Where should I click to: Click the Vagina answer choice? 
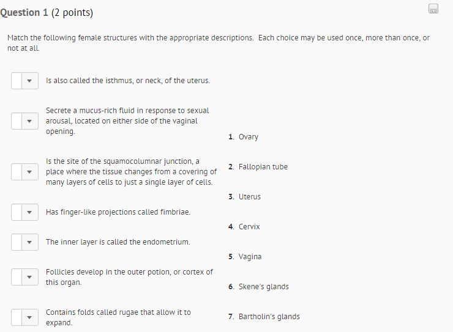tap(250, 257)
